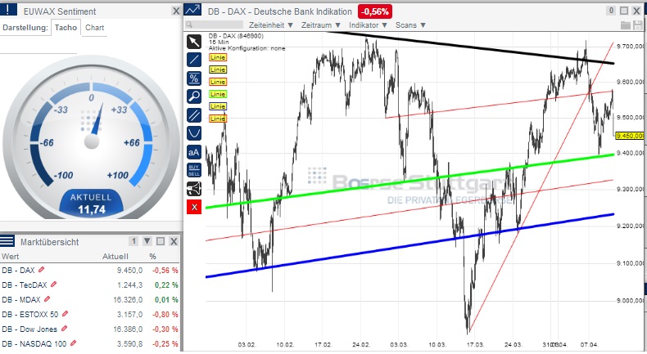This screenshot has height=354, width=647.
Task: Click the Wert column header
Action: pyautogui.click(x=11, y=257)
